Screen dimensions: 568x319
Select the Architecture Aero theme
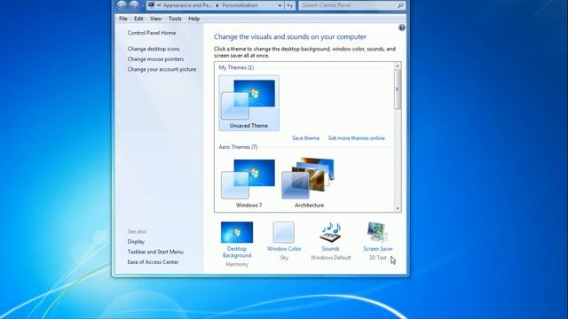tap(309, 183)
